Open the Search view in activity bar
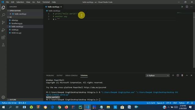 [x=3, y=15]
